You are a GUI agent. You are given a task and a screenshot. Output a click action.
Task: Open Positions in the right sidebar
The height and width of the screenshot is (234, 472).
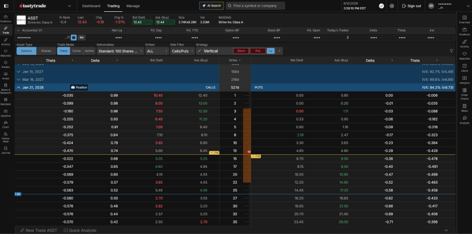(x=464, y=31)
